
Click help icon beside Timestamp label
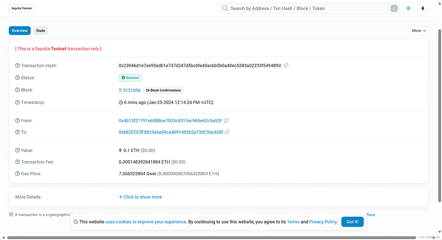click(17, 102)
